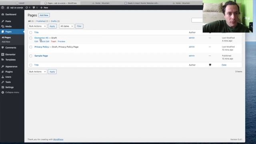Viewport: 256px width, 144px height.
Task: Open the Sample Page title link
Action: point(41,56)
